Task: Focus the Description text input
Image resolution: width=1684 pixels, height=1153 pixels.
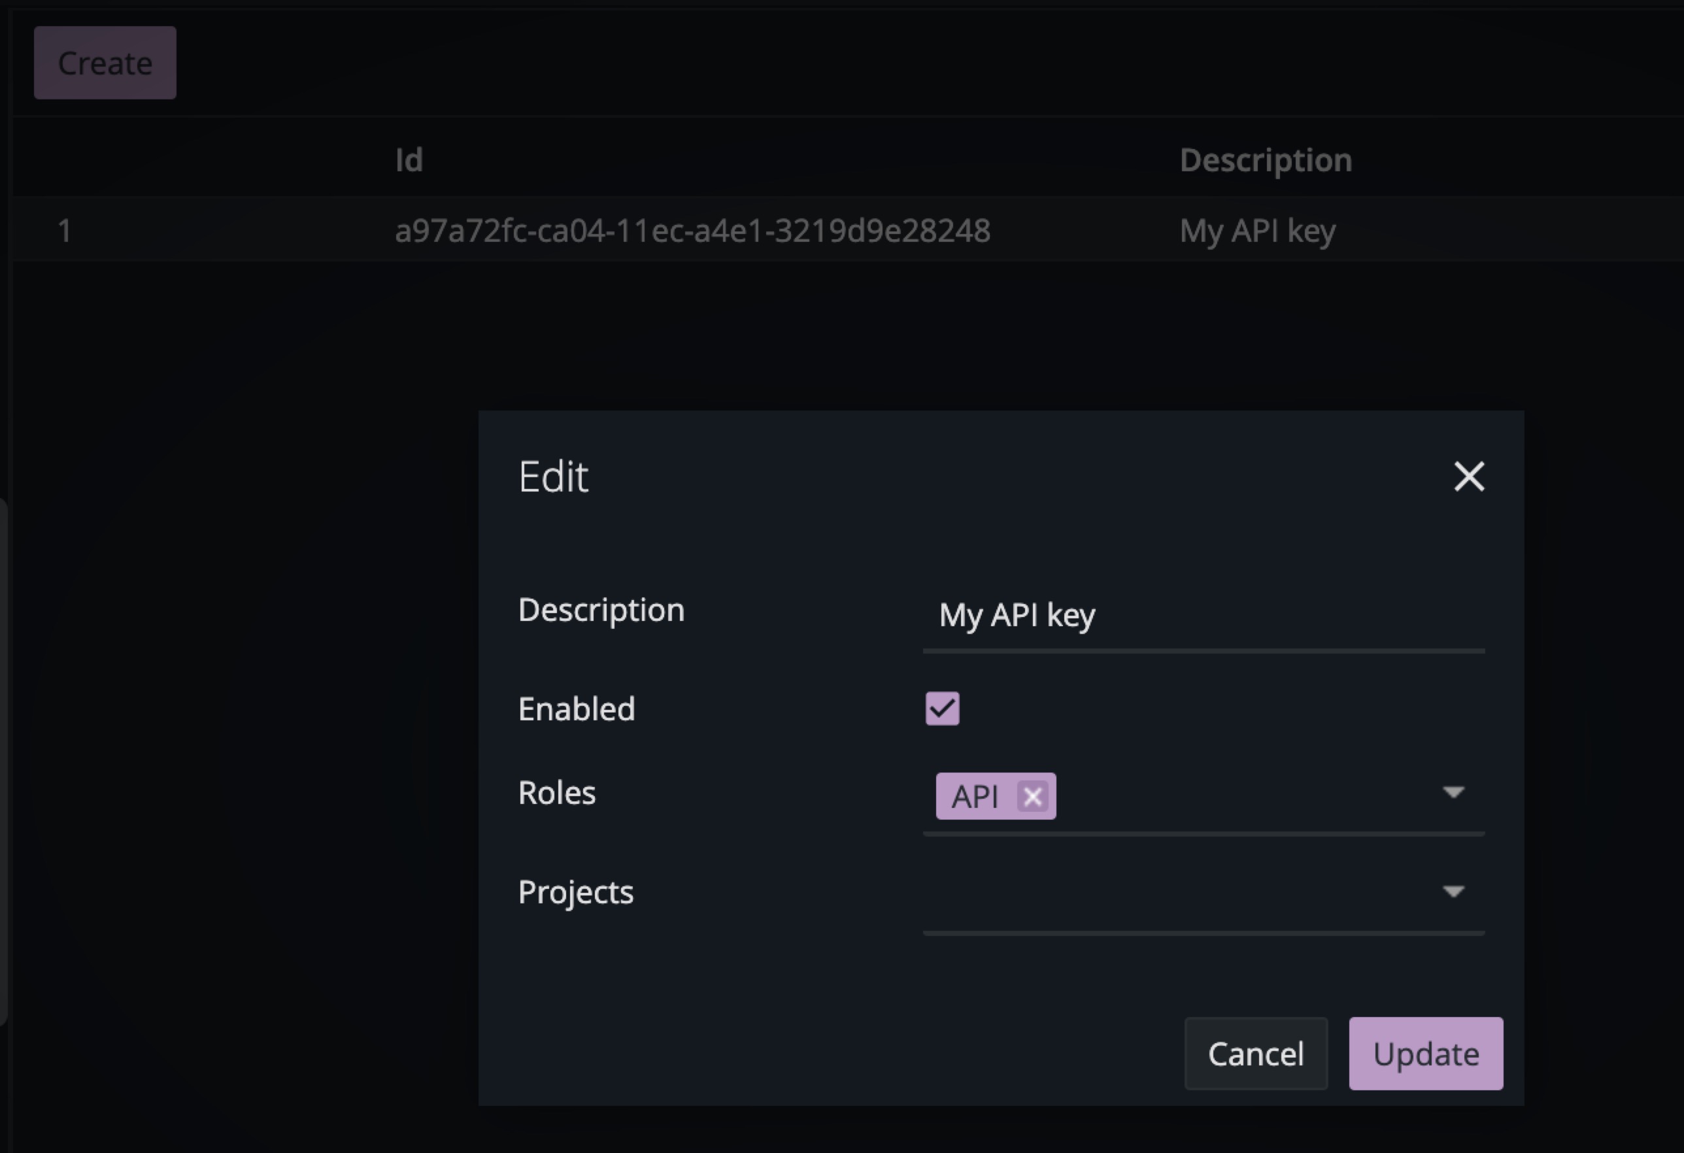Action: click(1203, 615)
